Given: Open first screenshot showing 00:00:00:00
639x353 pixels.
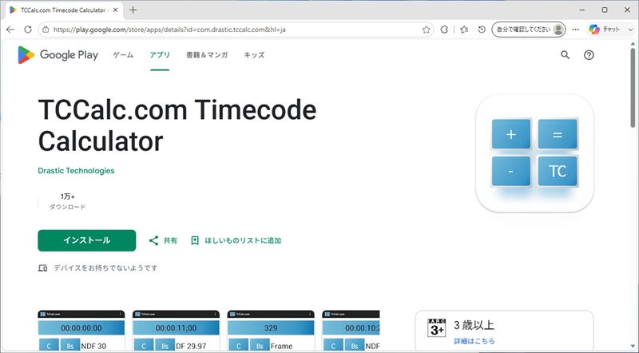Looking at the screenshot, I should pyautogui.click(x=81, y=331).
